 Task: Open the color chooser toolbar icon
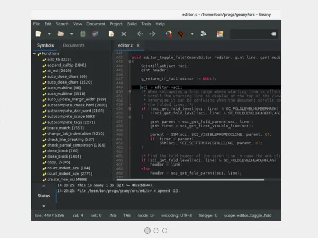[x=219, y=34]
